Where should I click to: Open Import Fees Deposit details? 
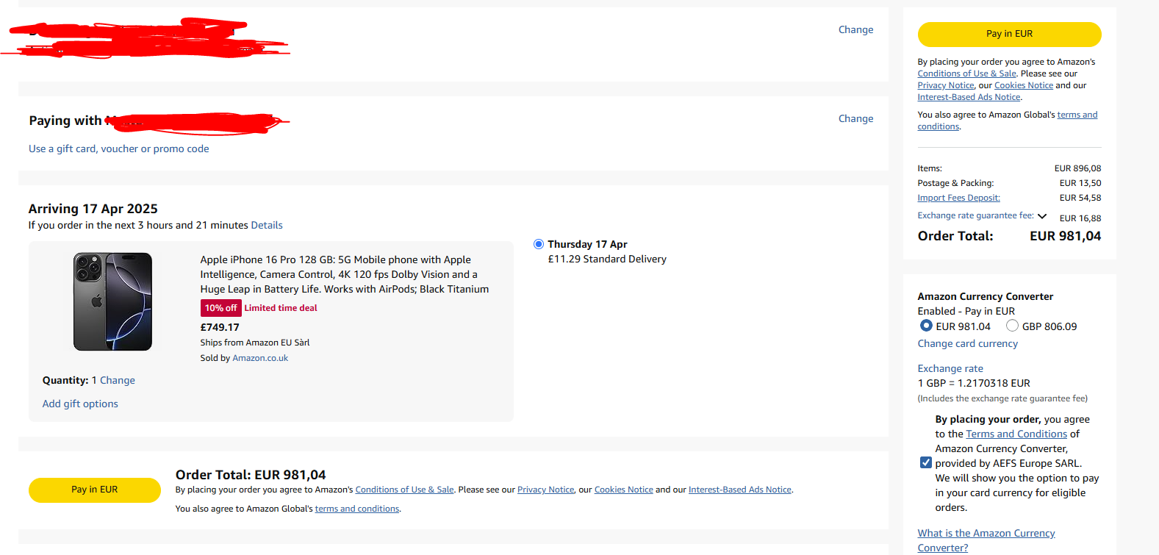[958, 198]
